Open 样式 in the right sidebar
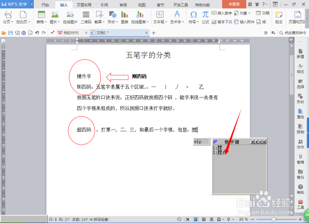The width and height of the screenshot is (309, 223). [301, 69]
